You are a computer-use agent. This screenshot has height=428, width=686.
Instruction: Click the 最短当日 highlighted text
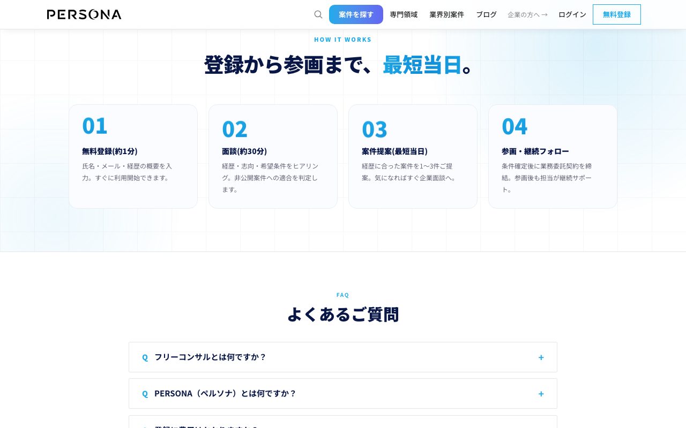tap(422, 65)
